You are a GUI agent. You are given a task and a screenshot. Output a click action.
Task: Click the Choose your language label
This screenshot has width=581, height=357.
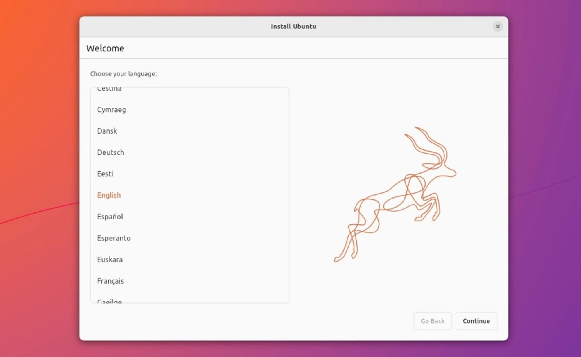pyautogui.click(x=123, y=74)
